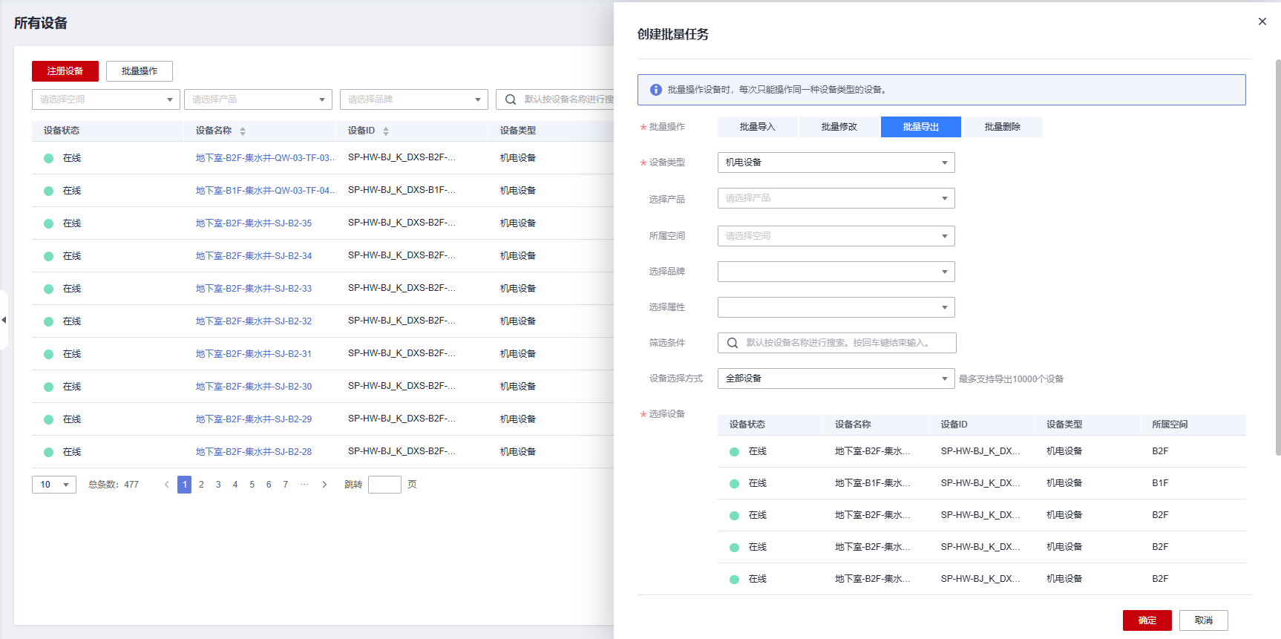Image resolution: width=1281 pixels, height=639 pixels.
Task: Choose the 批量修改 operation
Action: tap(839, 127)
